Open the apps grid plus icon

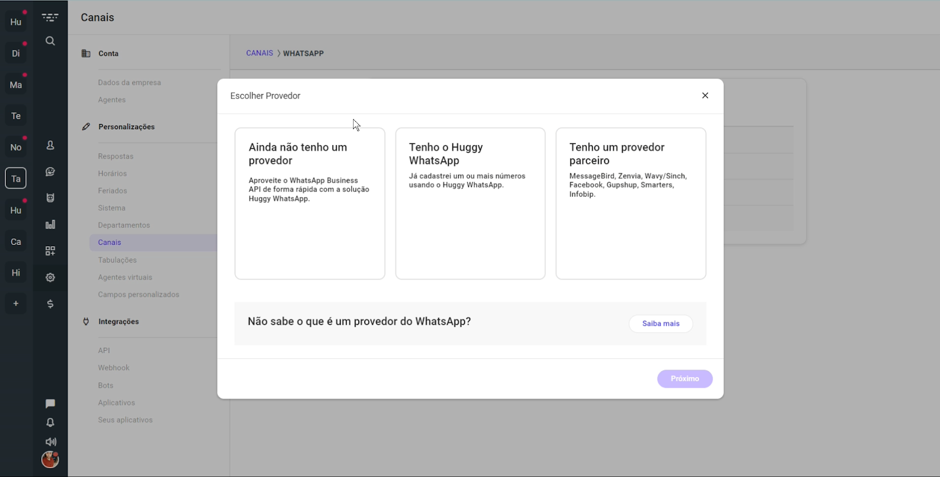[51, 251]
